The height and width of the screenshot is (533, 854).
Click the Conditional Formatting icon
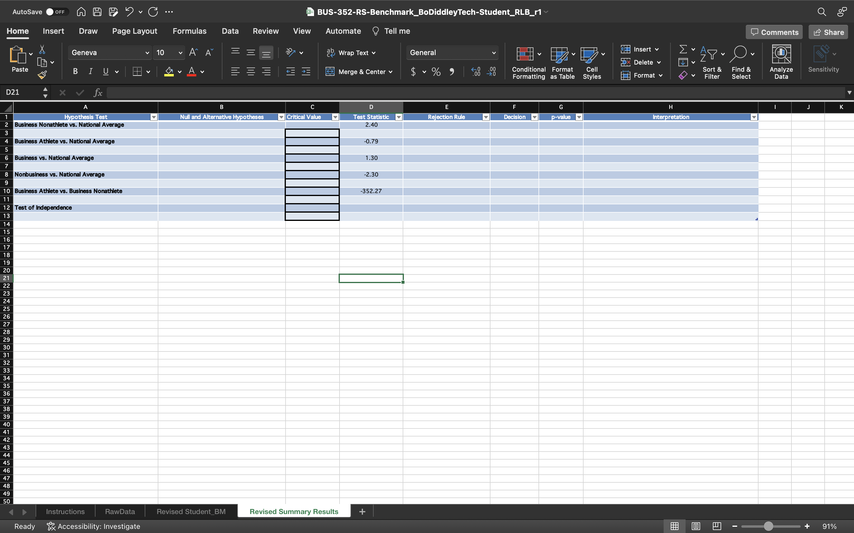pos(525,54)
